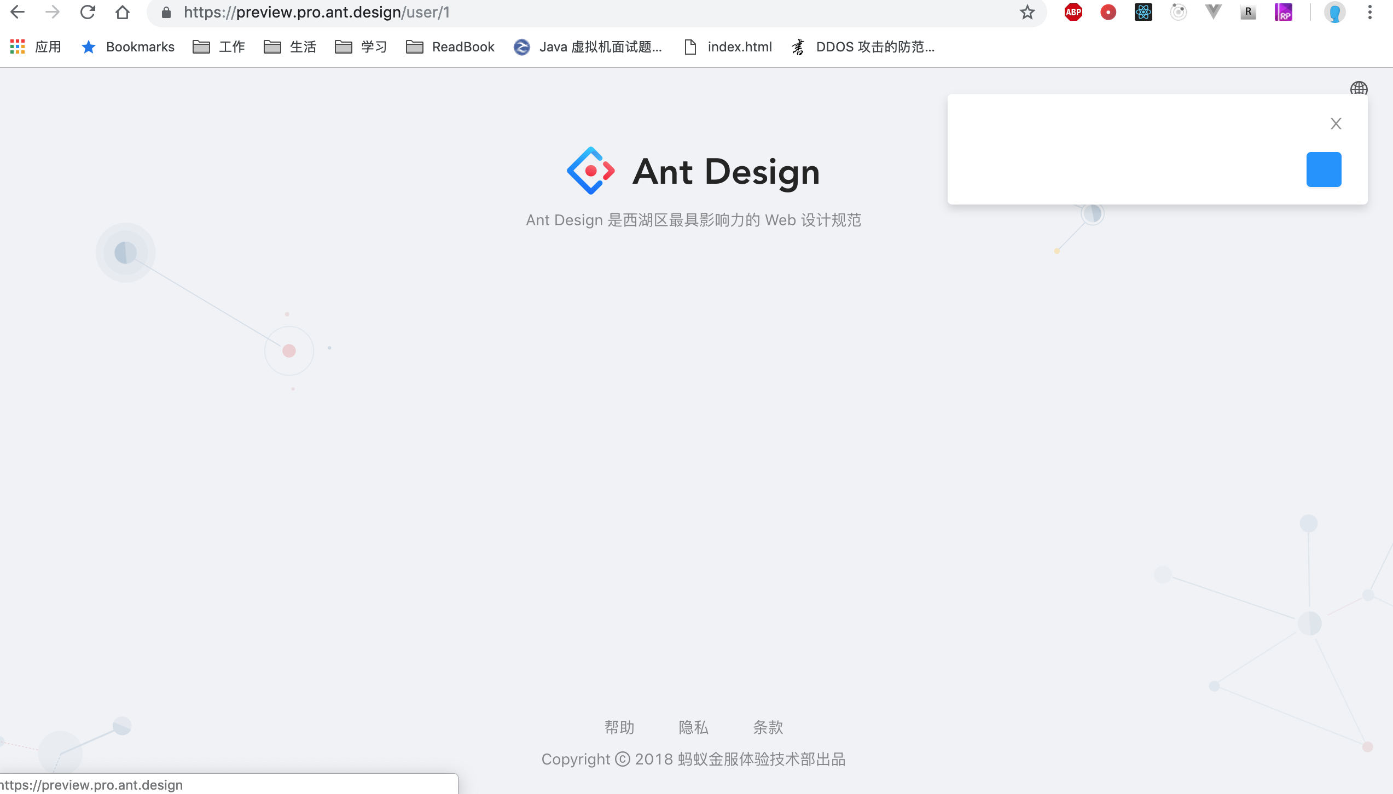Expand the 工作 bookmark folder
The height and width of the screenshot is (794, 1393).
click(x=219, y=47)
